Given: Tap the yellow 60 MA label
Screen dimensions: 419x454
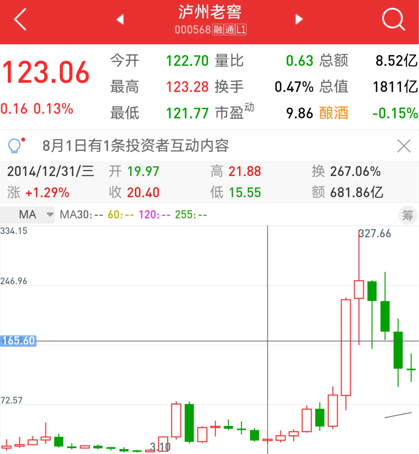Looking at the screenshot, I should click(121, 215).
